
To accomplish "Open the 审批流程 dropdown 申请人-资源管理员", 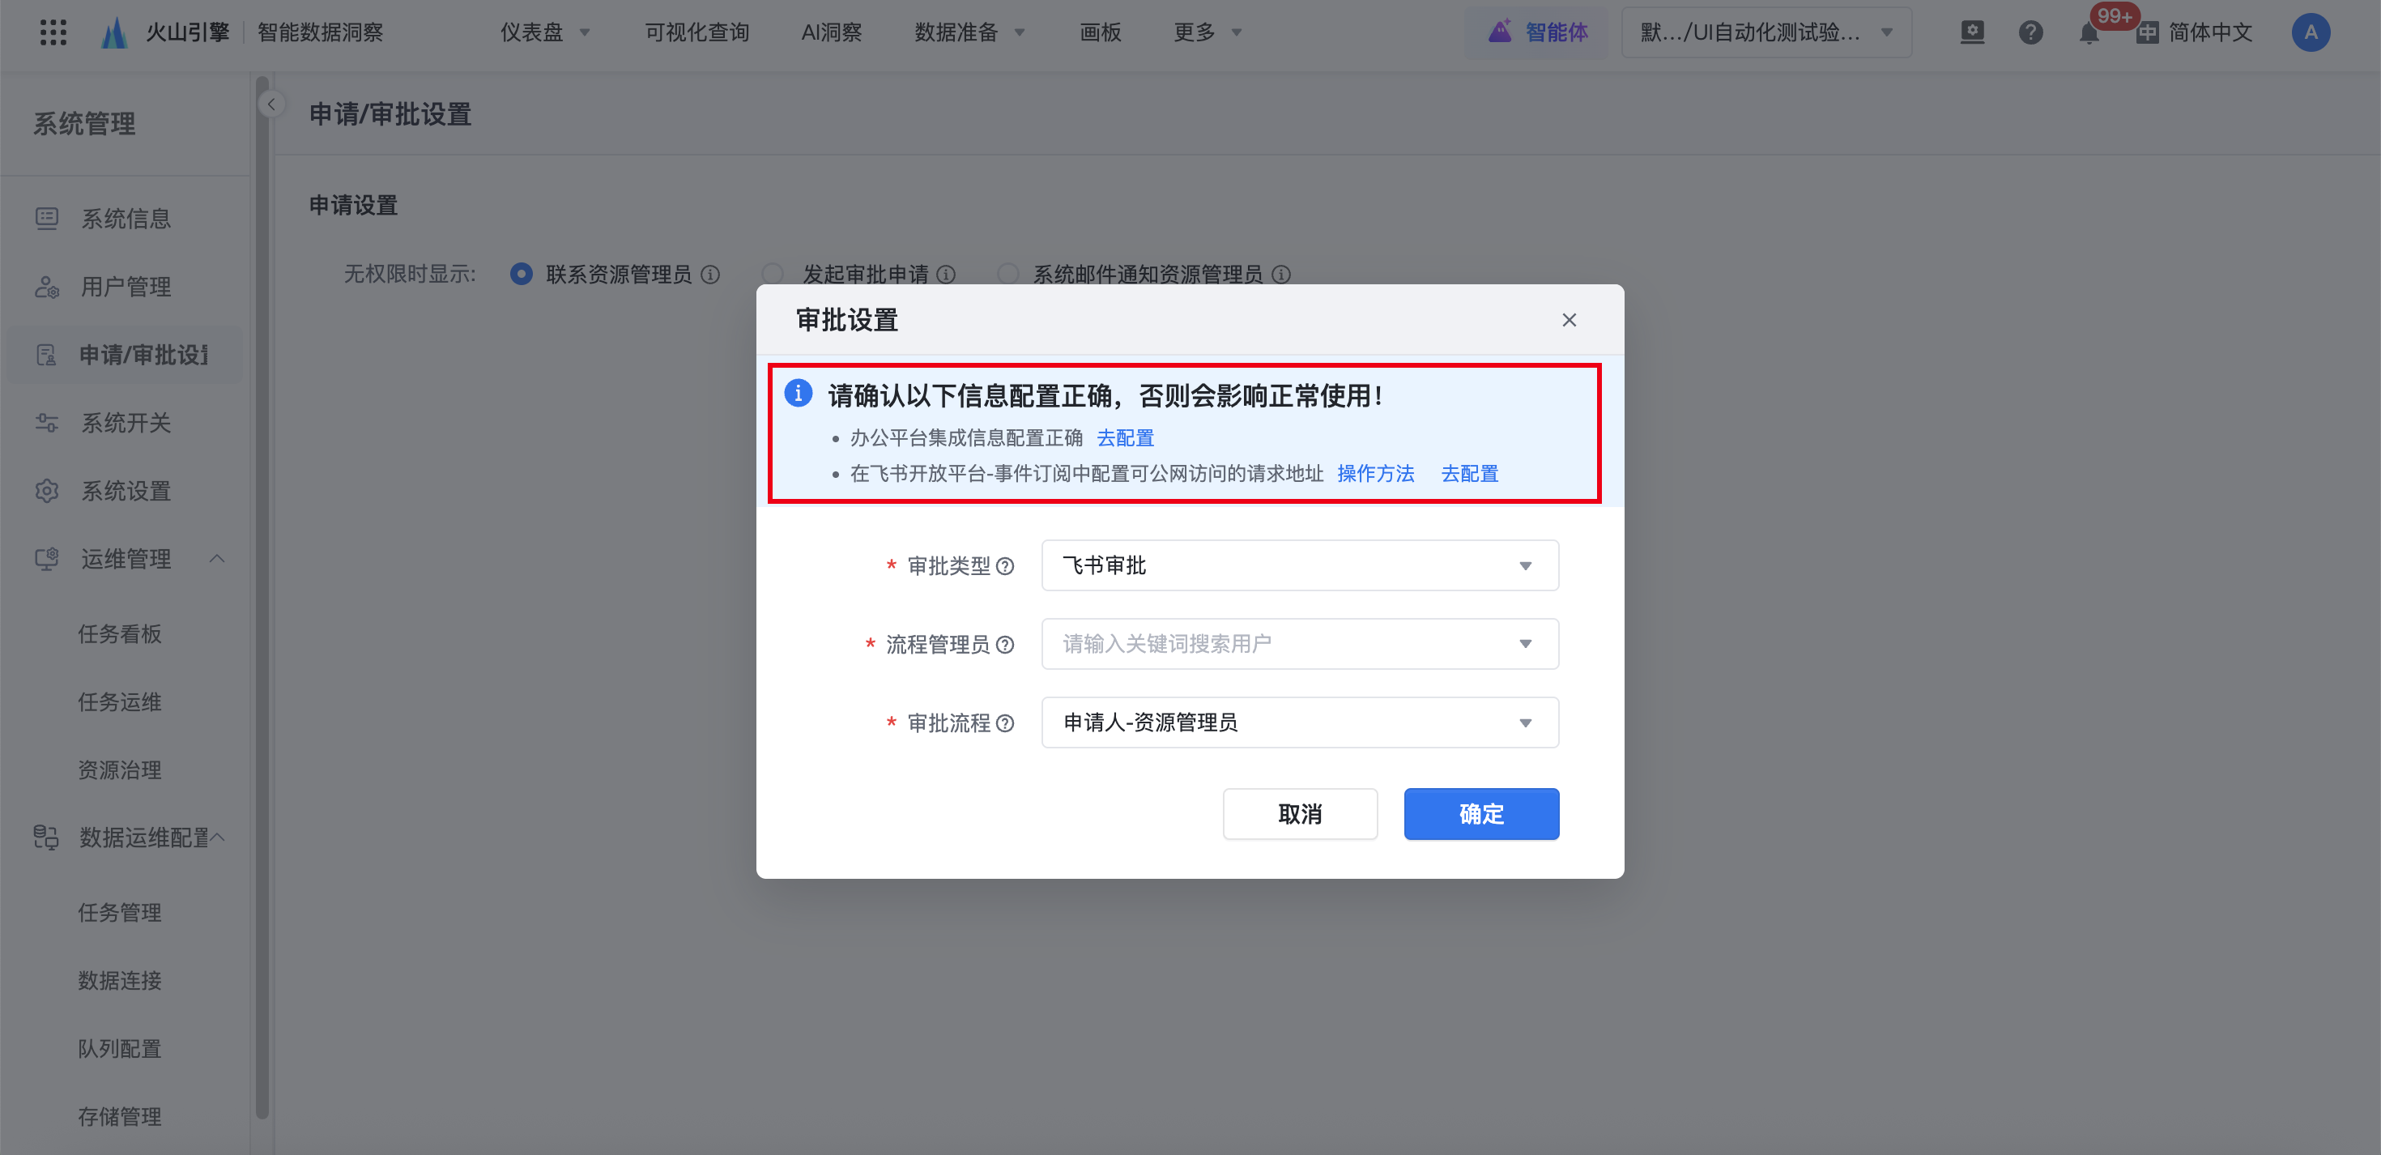I will coord(1299,722).
